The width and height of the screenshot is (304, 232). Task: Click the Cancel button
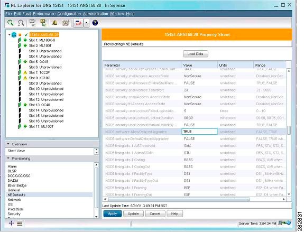tap(155, 214)
